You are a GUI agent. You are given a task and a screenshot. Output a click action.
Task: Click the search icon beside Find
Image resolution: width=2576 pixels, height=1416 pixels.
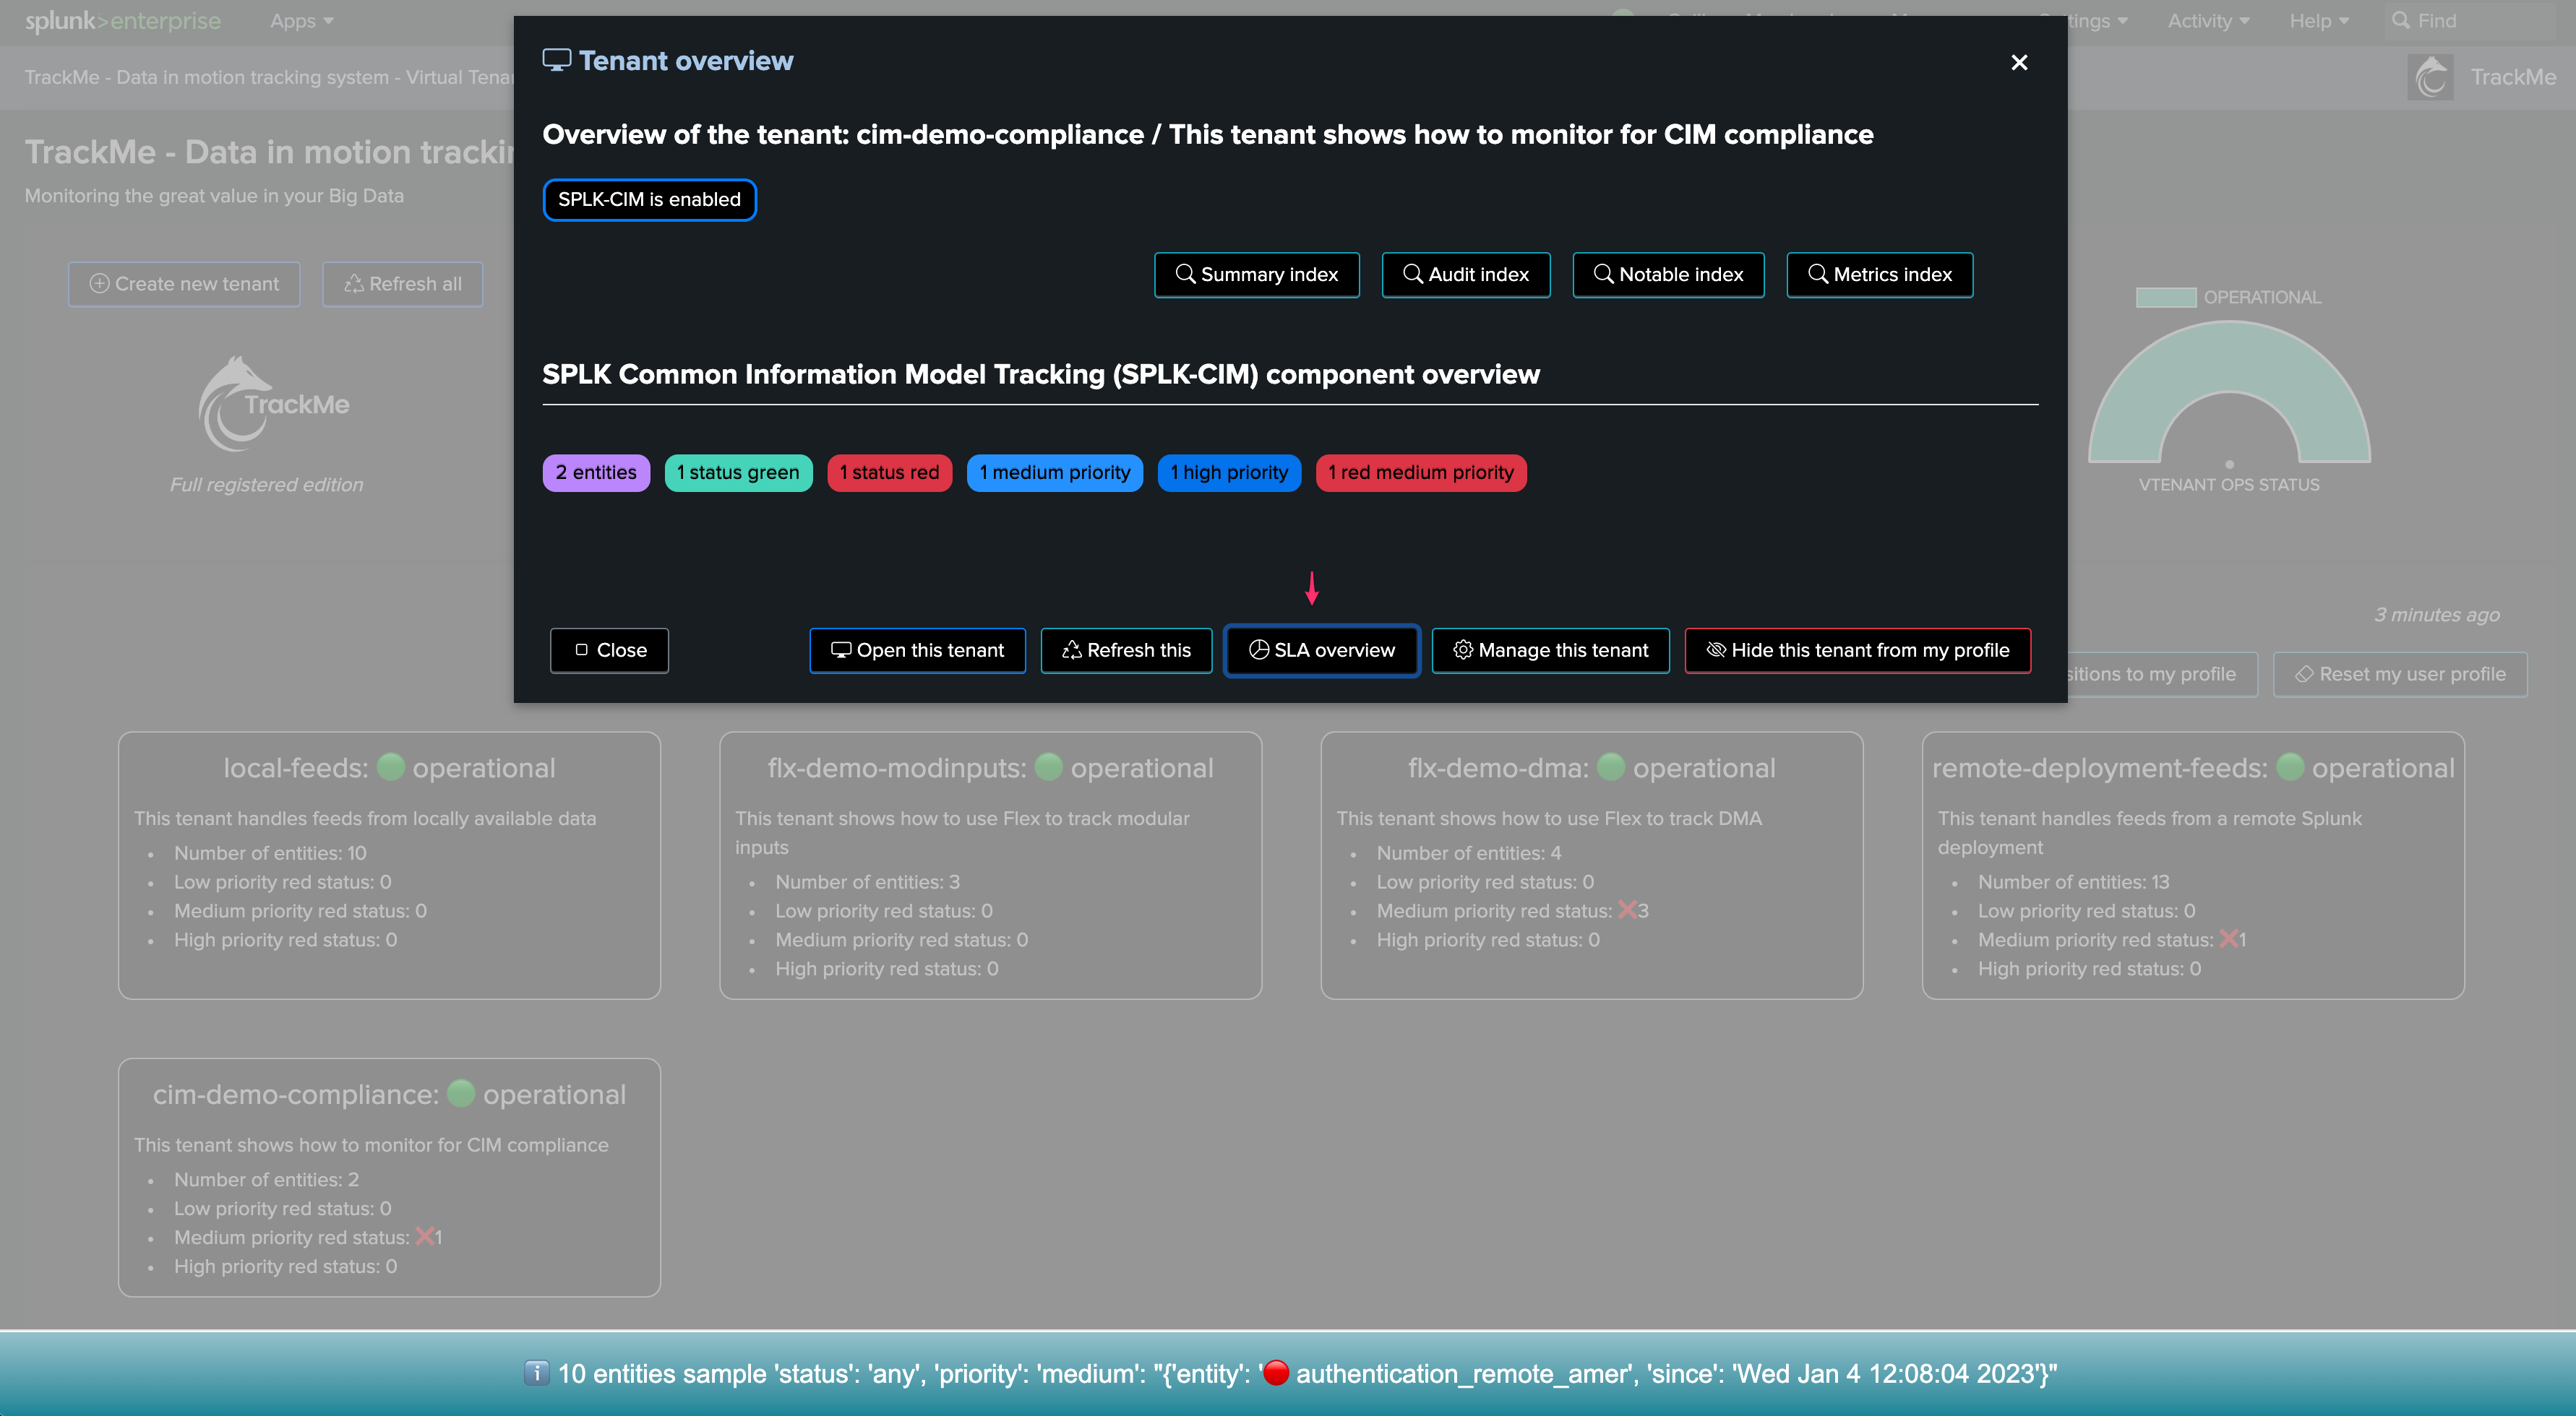pyautogui.click(x=2400, y=21)
